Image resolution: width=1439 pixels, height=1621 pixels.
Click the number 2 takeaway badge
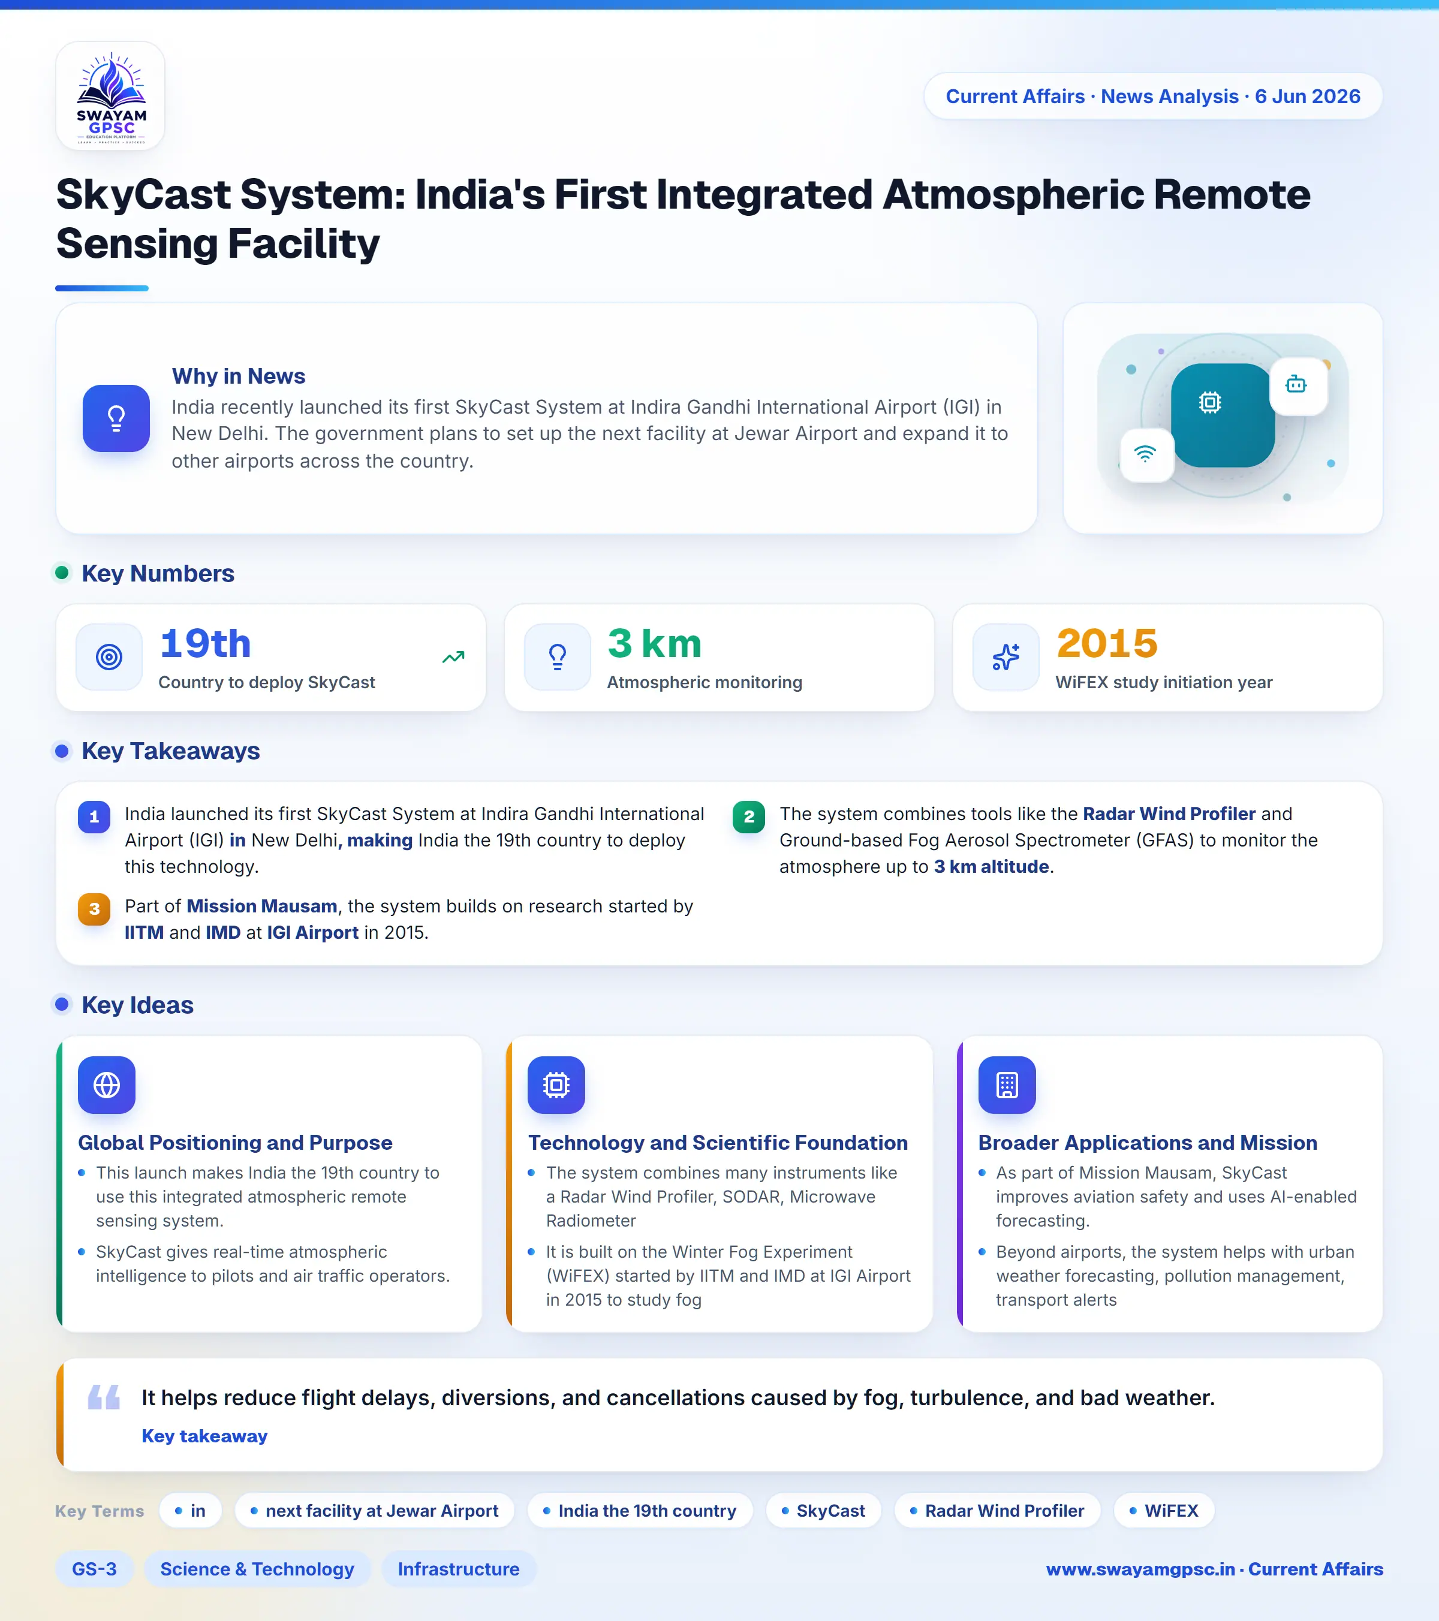748,817
